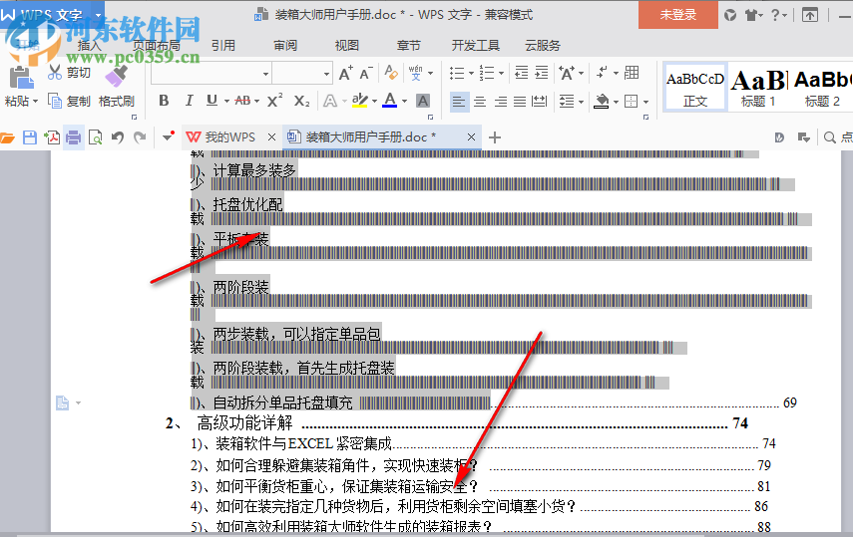This screenshot has width=853, height=537.
Task: Align text left
Action: point(459,101)
